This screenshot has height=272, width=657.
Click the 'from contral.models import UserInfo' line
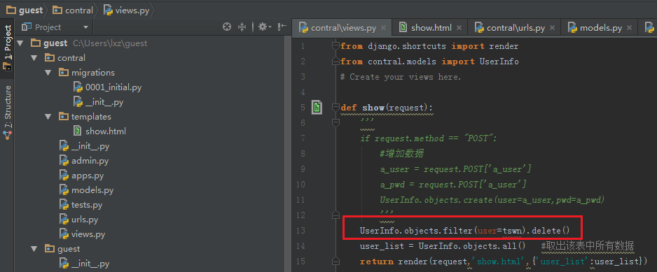429,62
